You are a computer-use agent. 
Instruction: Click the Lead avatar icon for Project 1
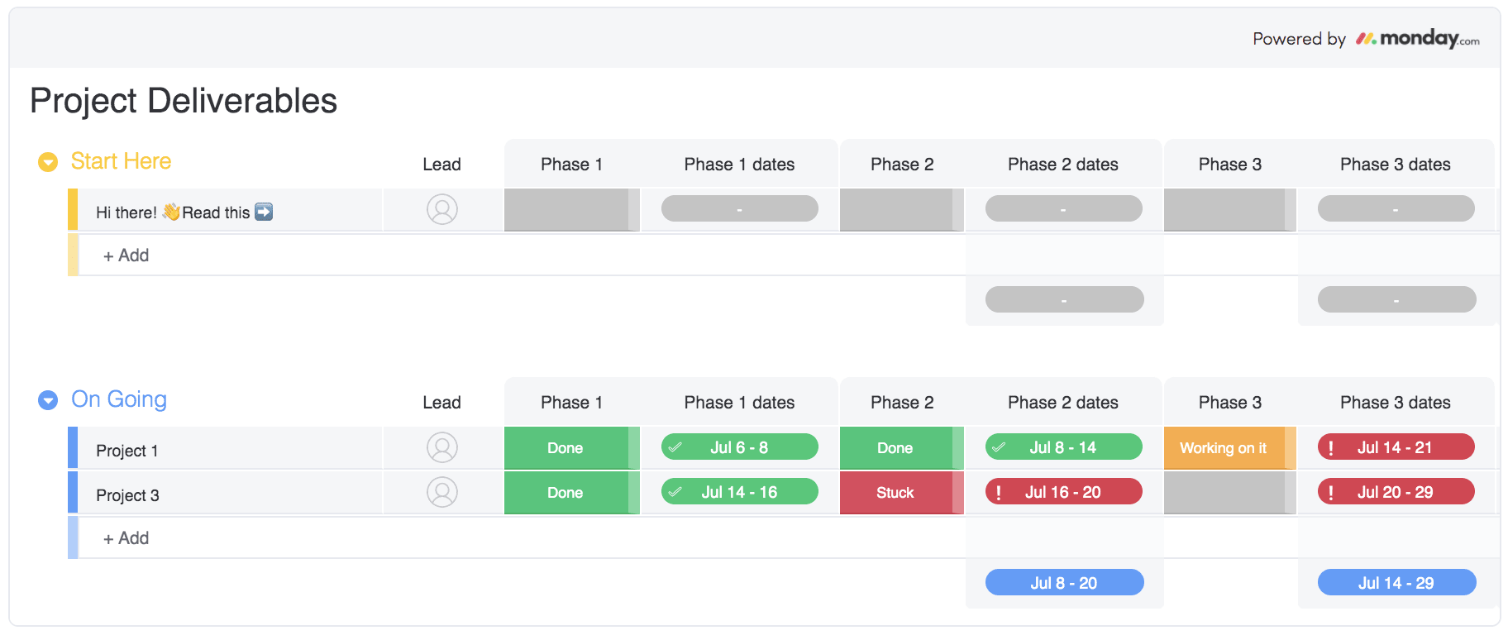pos(442,447)
